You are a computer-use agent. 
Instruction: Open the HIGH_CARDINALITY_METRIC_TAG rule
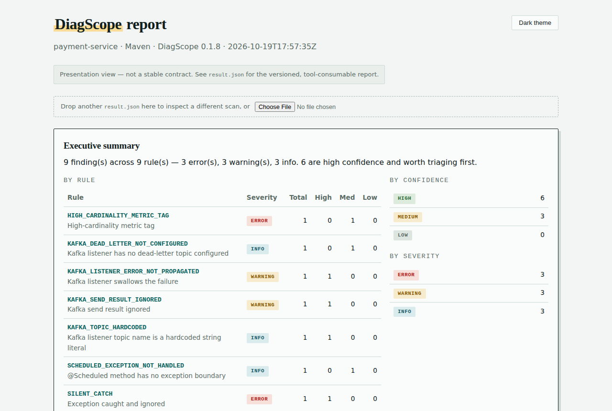coord(118,216)
